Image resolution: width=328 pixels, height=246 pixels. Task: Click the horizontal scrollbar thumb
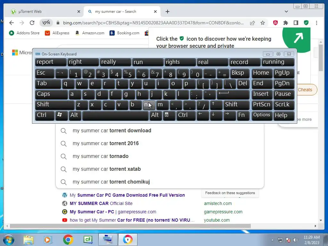tap(130, 226)
